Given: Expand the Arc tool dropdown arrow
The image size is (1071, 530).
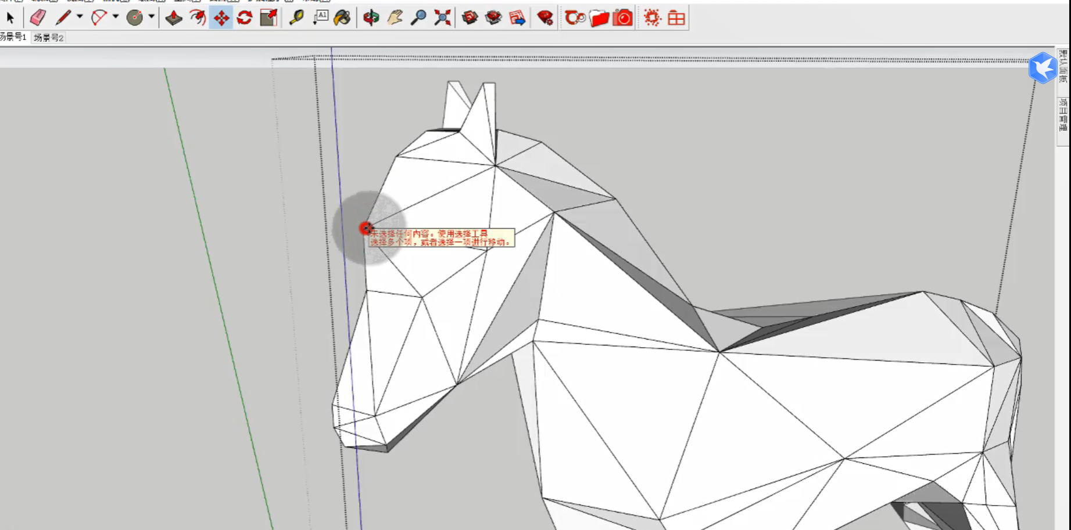Looking at the screenshot, I should [x=116, y=17].
